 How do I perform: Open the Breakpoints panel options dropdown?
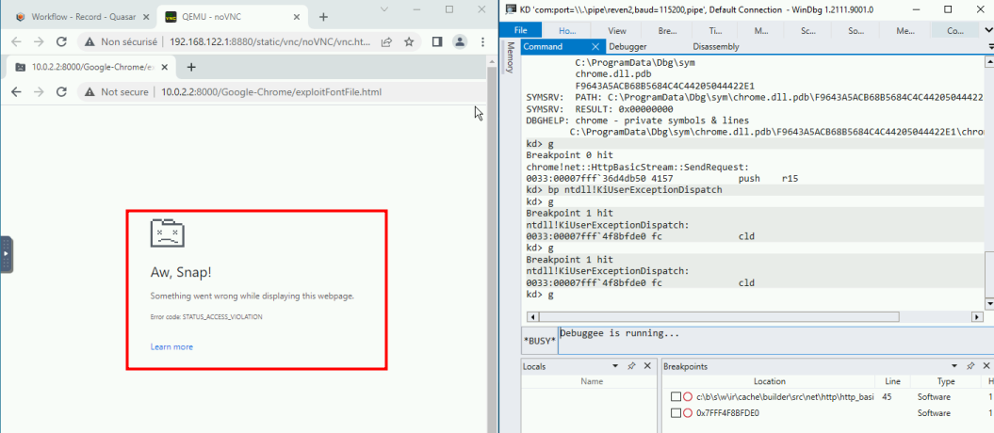[954, 366]
